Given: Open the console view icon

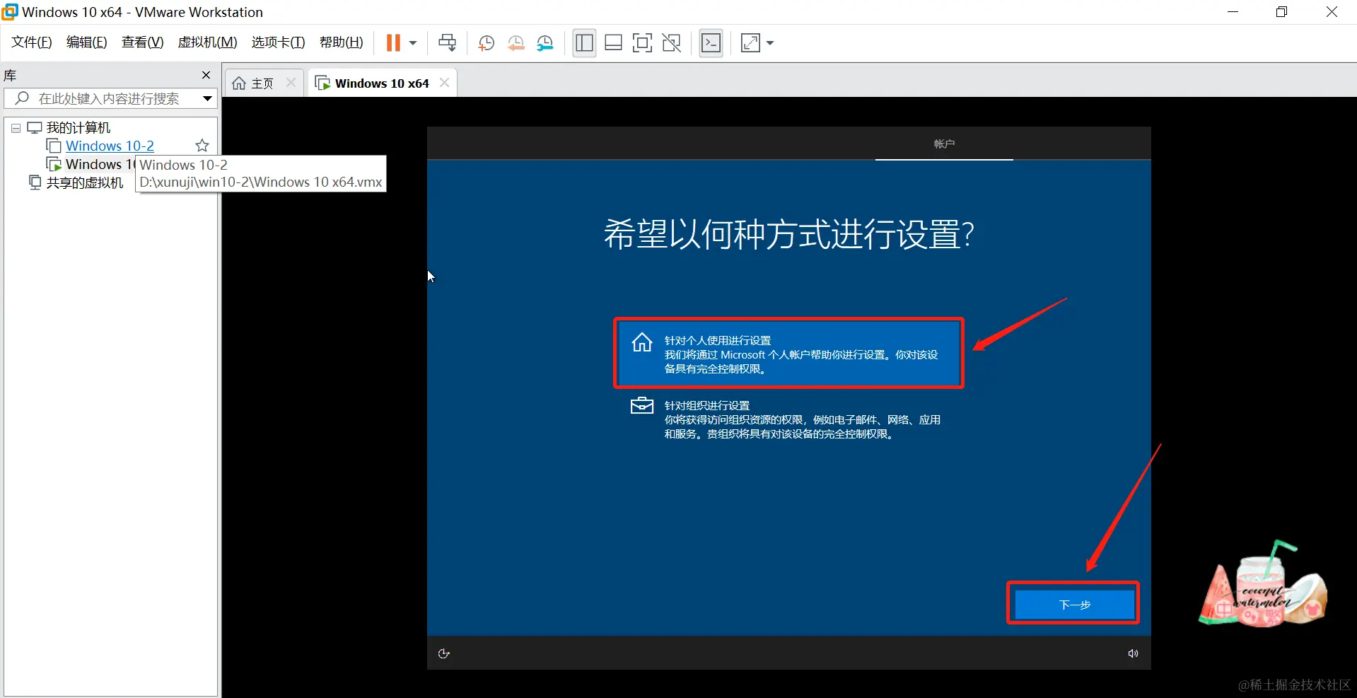Looking at the screenshot, I should pos(711,43).
